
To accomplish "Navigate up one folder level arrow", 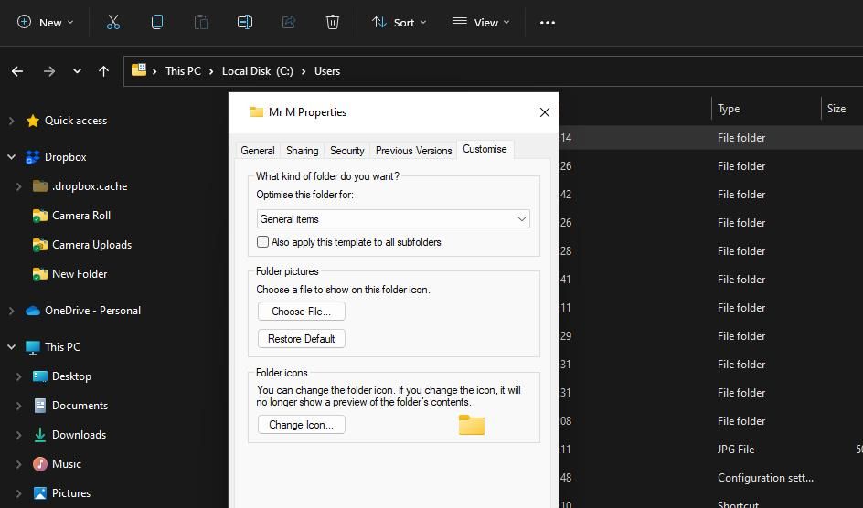I will coord(104,71).
